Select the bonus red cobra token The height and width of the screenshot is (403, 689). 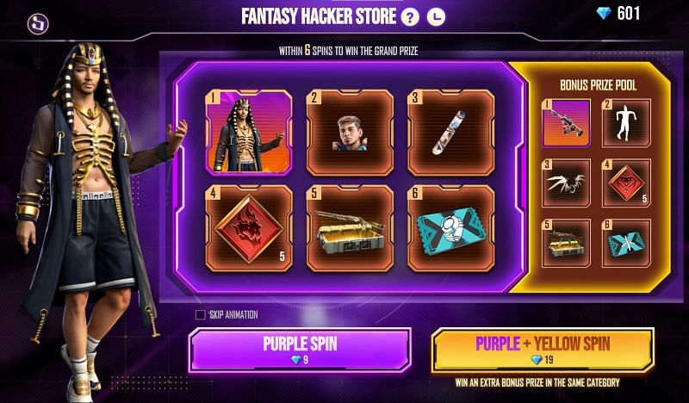click(626, 183)
